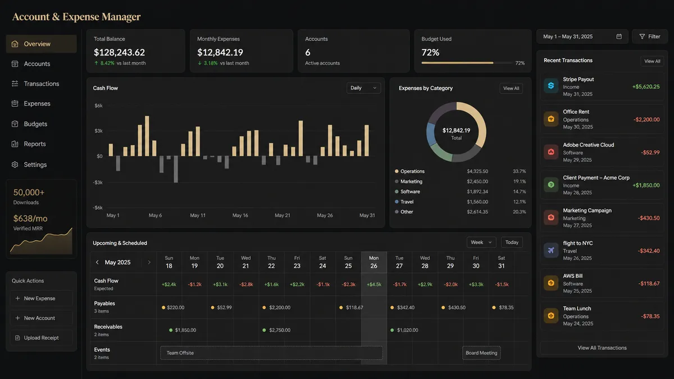
Task: Click the Office Rent transaction icon
Action: point(551,119)
